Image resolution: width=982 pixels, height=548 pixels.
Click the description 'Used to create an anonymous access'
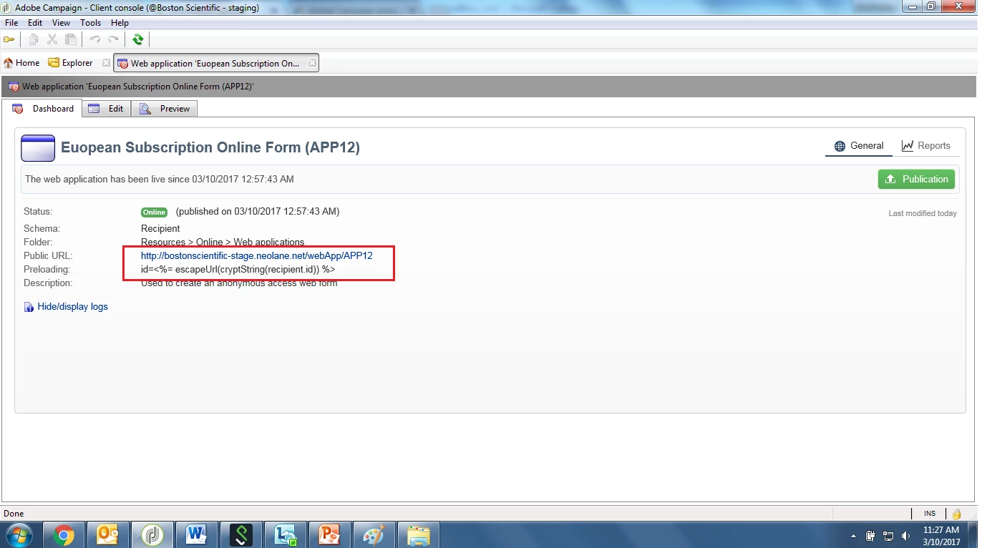point(239,283)
